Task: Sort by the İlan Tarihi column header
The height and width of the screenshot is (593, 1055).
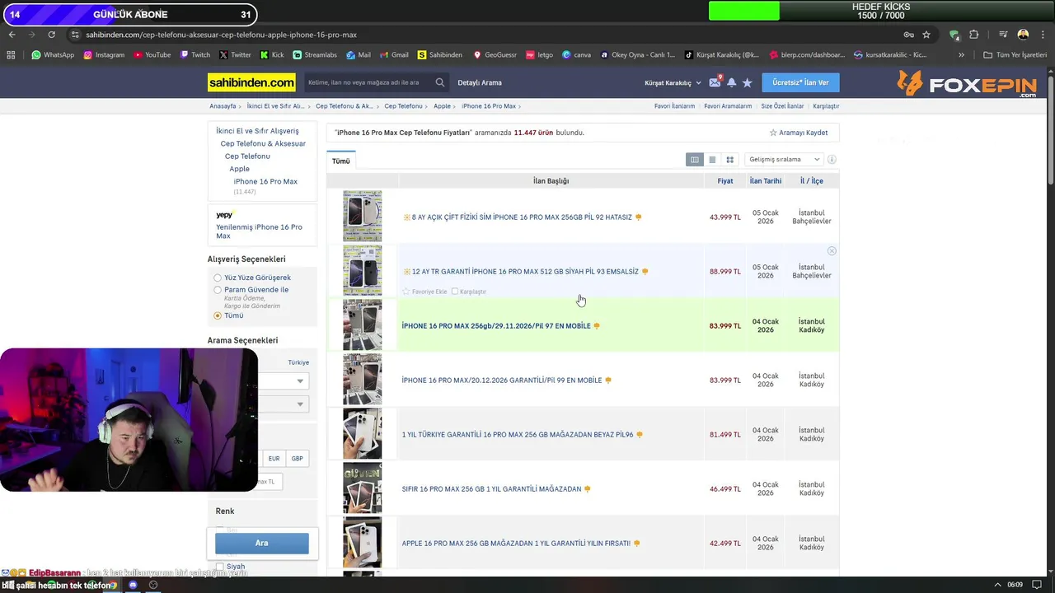Action: click(x=766, y=181)
